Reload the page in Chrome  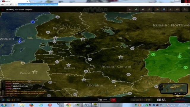(11, 4)
